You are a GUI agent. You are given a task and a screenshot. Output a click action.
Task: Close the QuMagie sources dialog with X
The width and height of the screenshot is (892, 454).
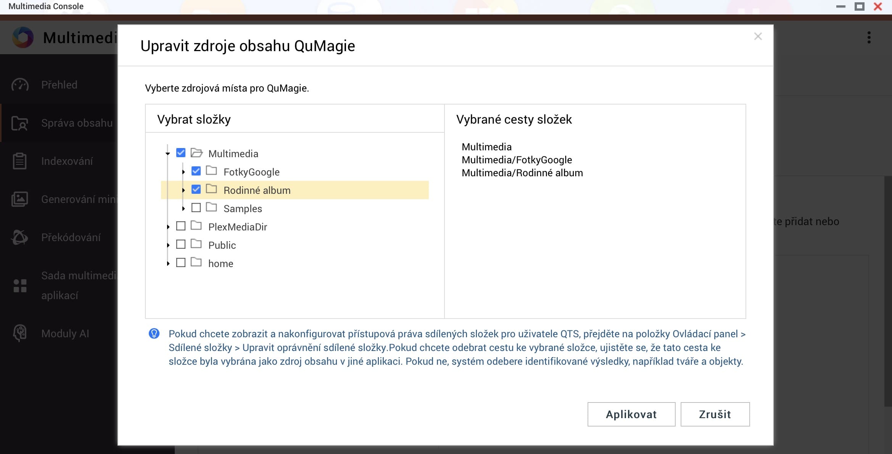758,36
